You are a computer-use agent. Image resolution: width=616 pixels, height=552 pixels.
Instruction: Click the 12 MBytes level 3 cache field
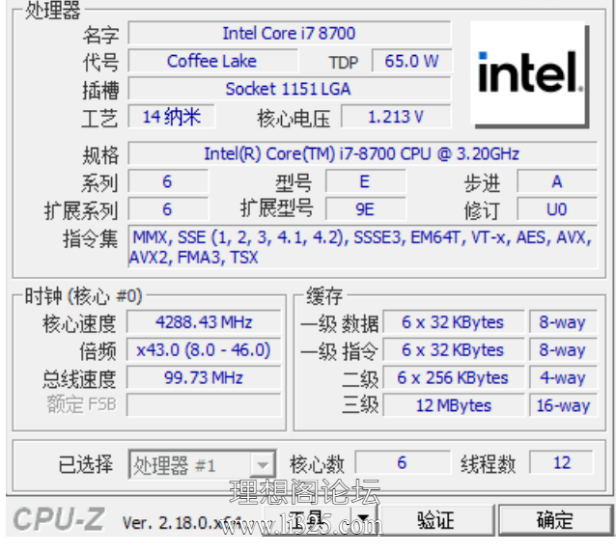(454, 405)
